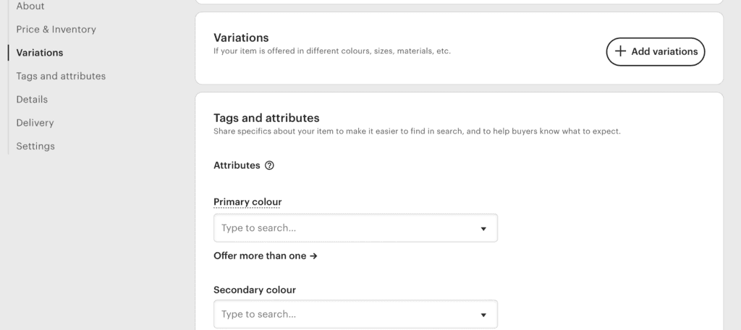
Task: Click the plus icon in Add variations
Action: [x=620, y=51]
